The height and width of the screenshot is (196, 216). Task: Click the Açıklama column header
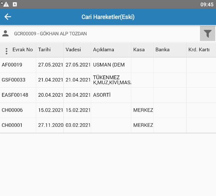pyautogui.click(x=103, y=50)
